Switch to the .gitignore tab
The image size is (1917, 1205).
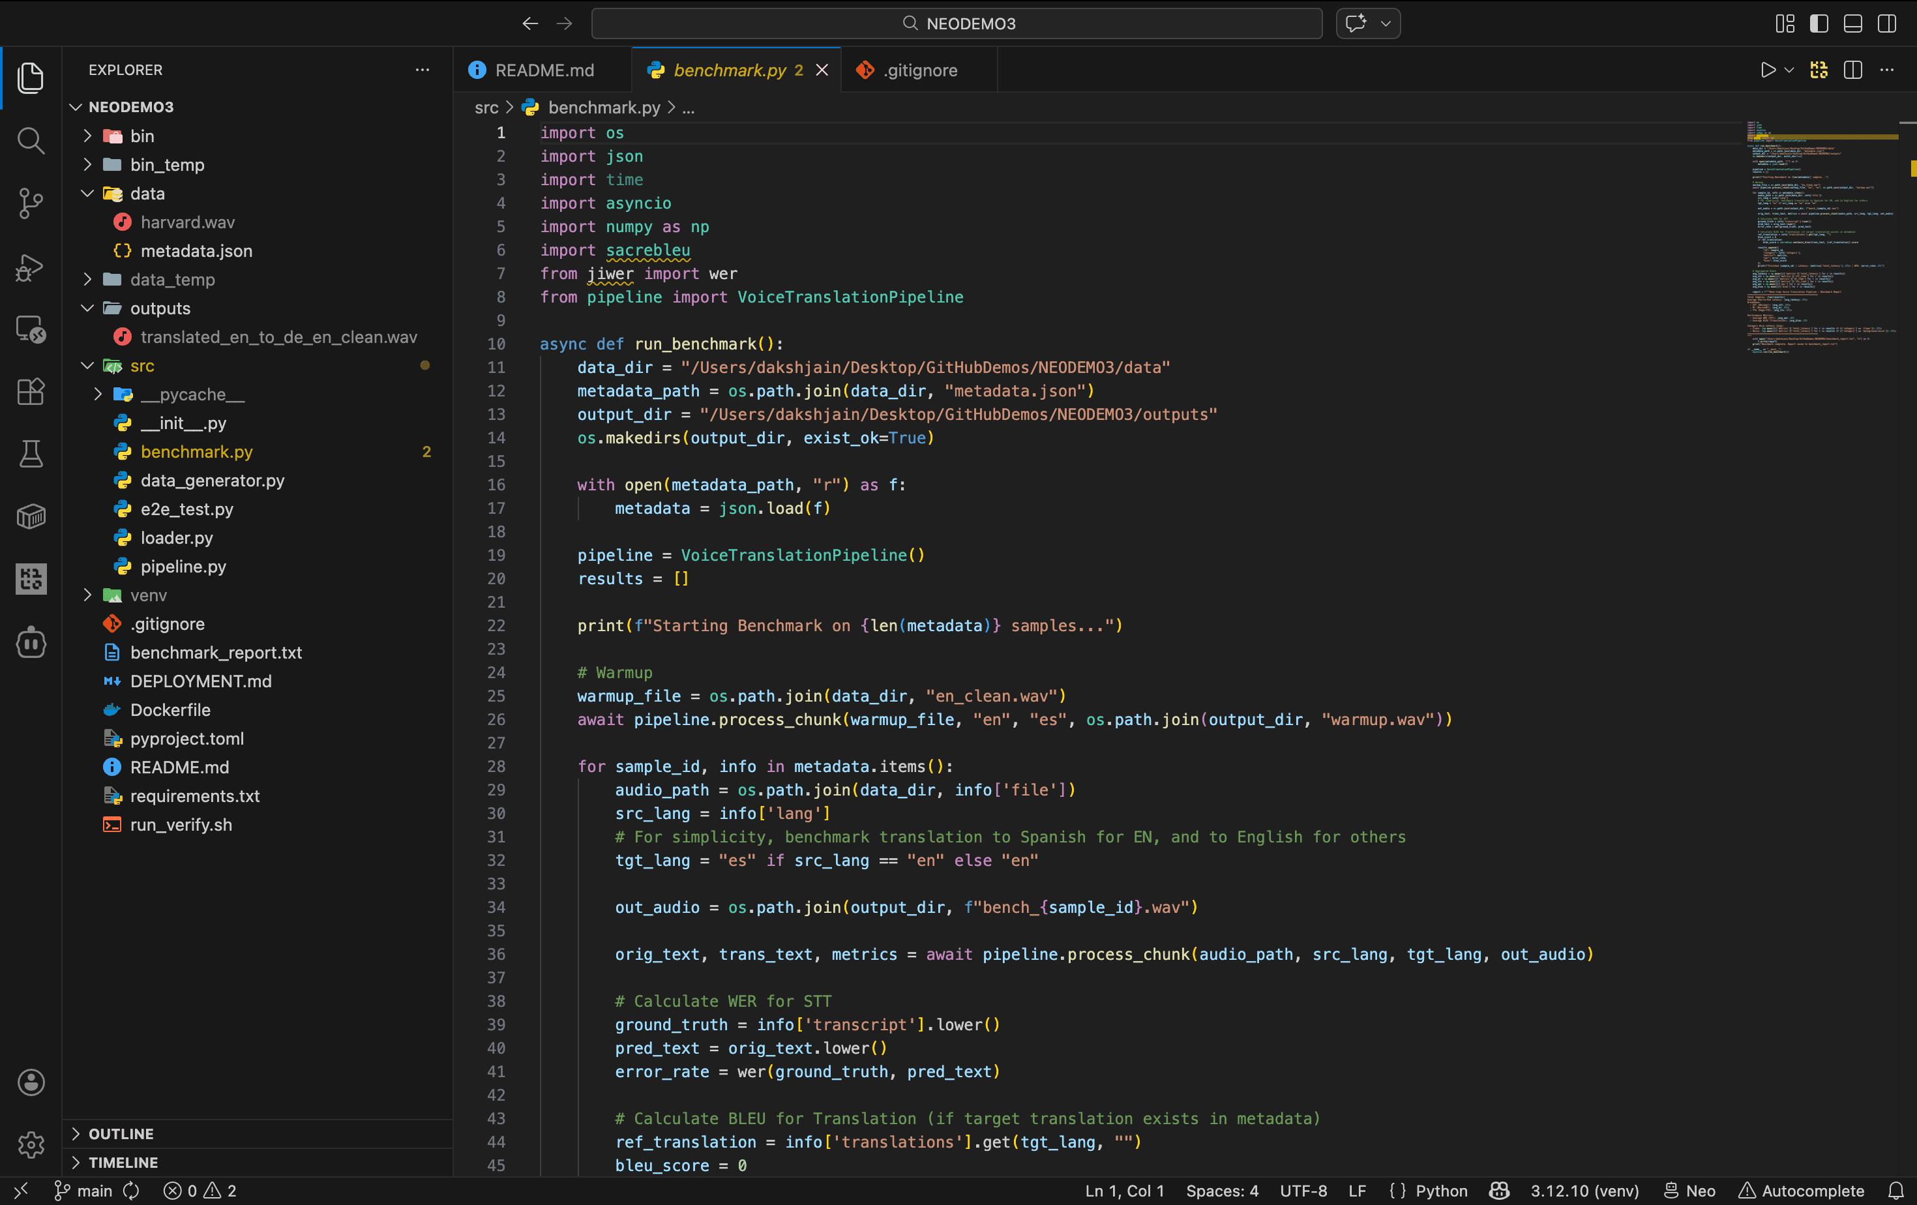point(919,70)
